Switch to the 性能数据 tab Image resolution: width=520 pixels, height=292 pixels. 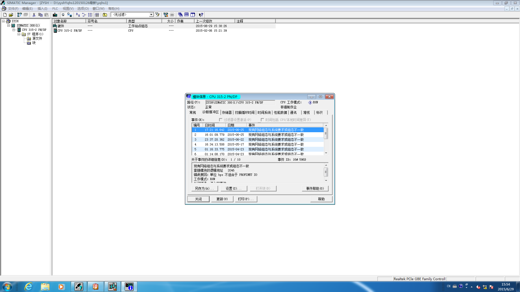coord(280,113)
